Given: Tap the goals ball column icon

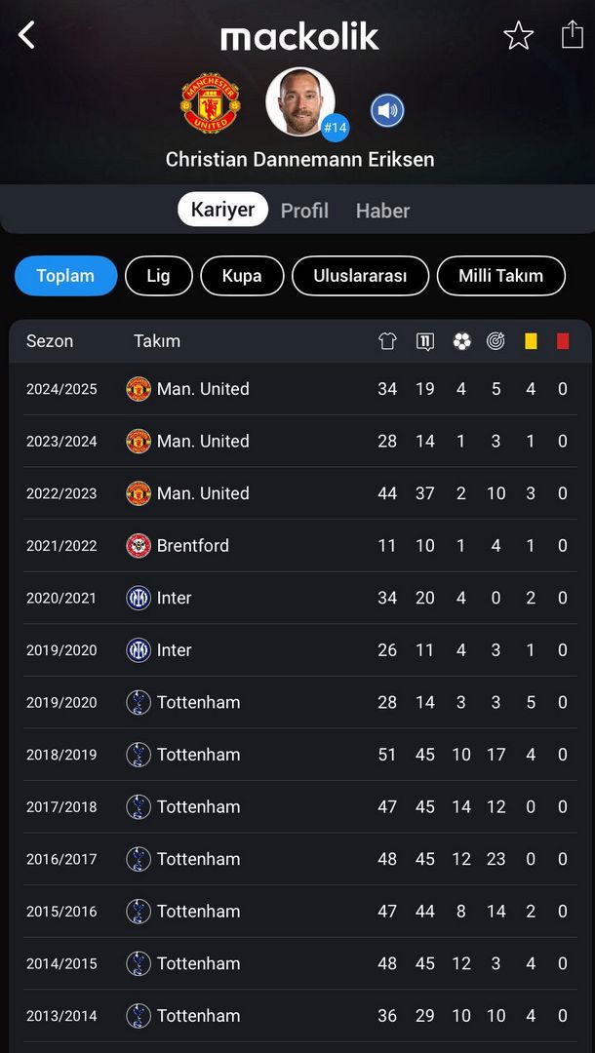Looking at the screenshot, I should (x=461, y=341).
